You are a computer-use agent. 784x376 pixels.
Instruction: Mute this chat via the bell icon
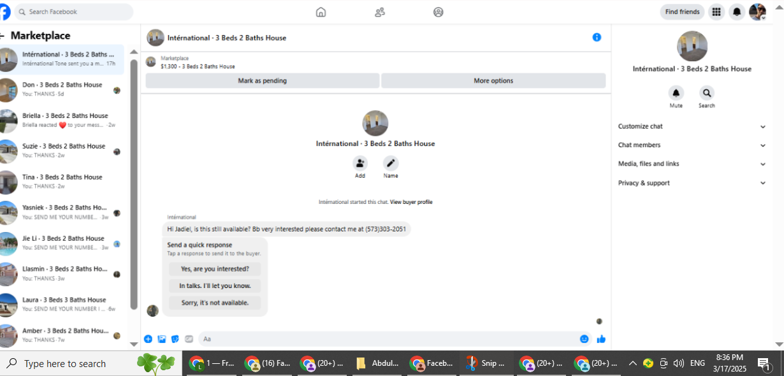[676, 93]
